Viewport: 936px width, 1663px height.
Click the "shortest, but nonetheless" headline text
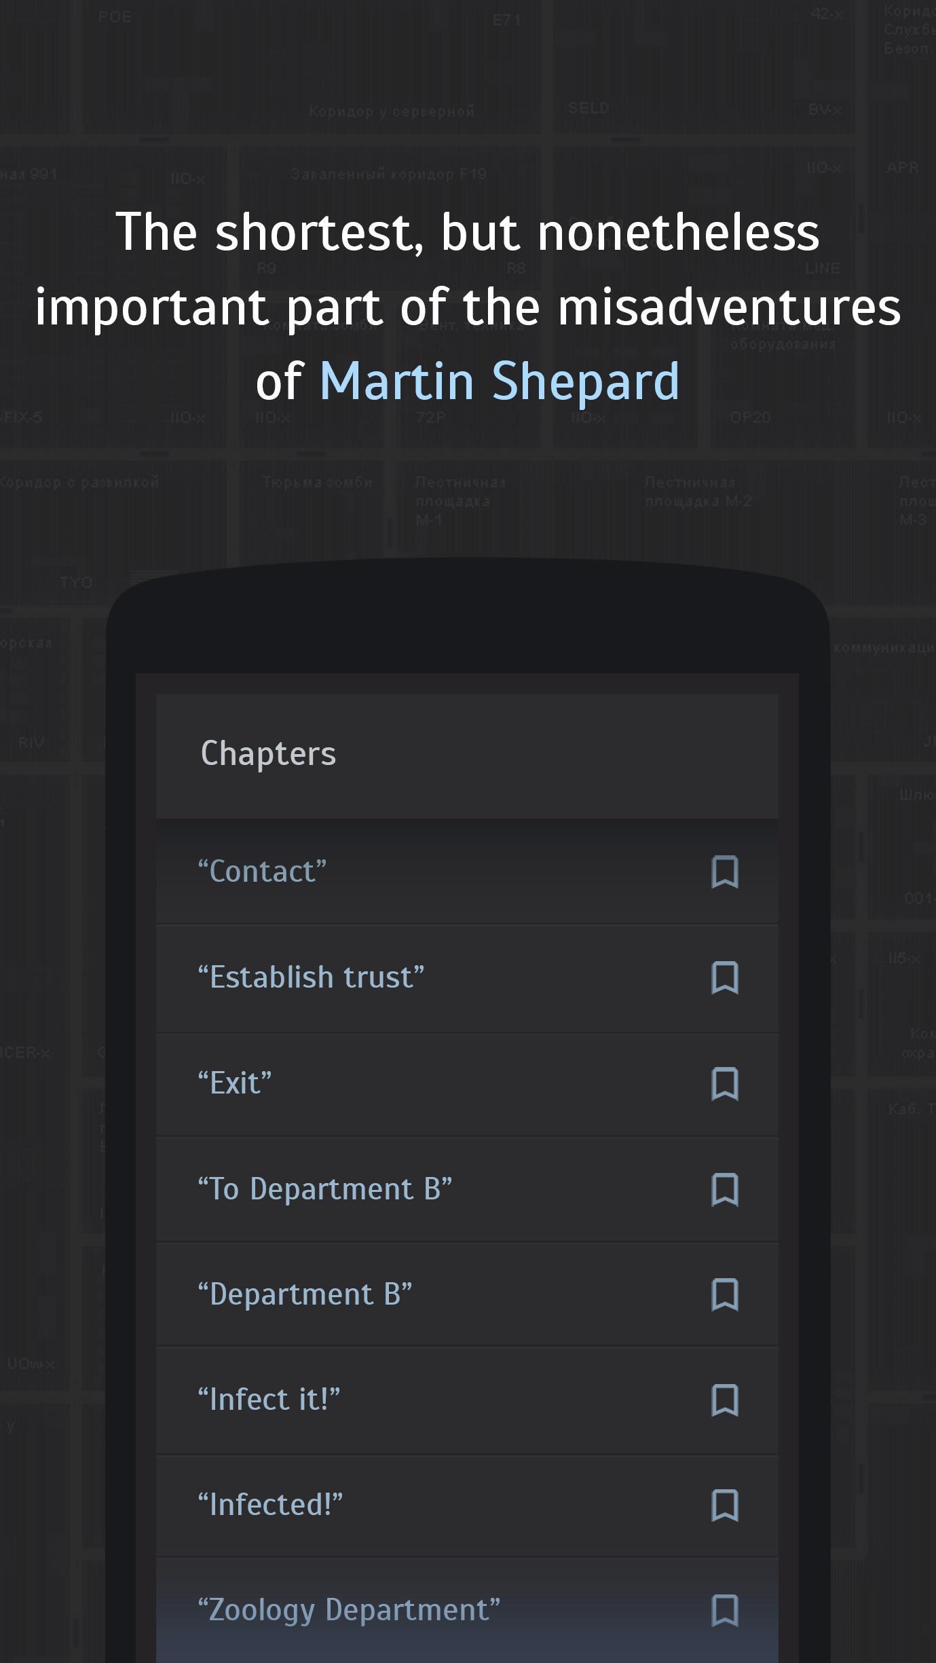pos(468,233)
